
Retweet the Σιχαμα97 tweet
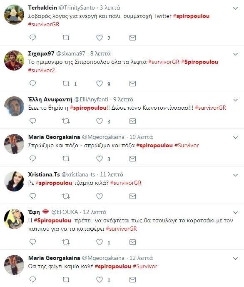pos(66,83)
